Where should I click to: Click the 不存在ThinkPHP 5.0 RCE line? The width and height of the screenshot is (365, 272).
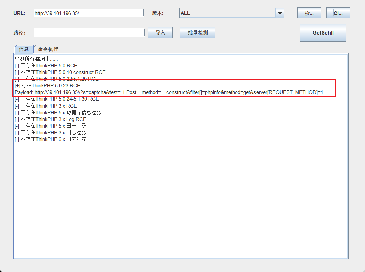[x=46, y=66]
